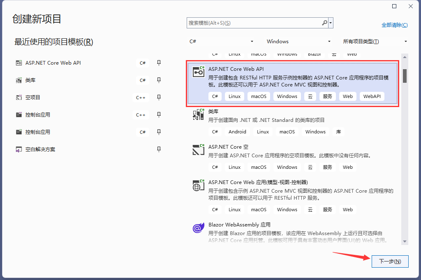Open the 所有项目类型 filter dropdown
Viewport: 421px width, 280px height.
coord(375,42)
